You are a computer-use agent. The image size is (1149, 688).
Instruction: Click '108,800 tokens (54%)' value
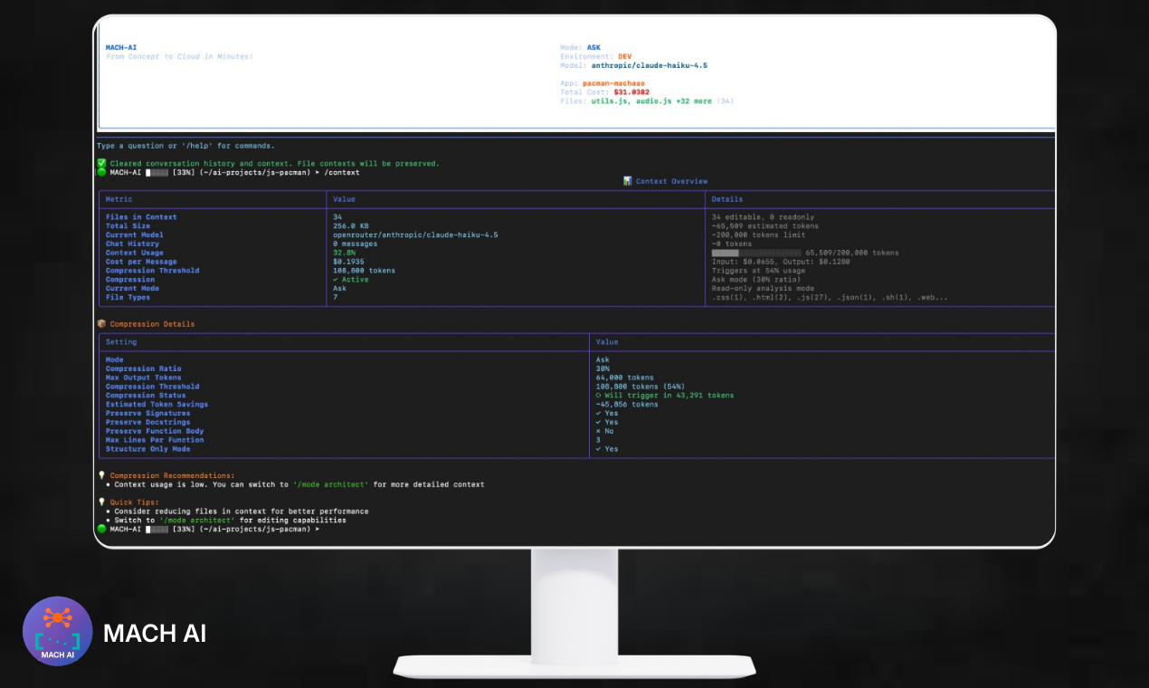641,387
